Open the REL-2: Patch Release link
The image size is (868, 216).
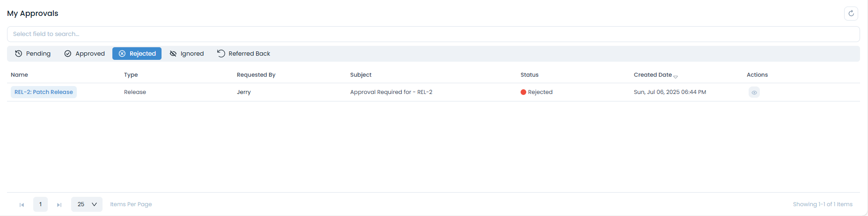point(44,92)
